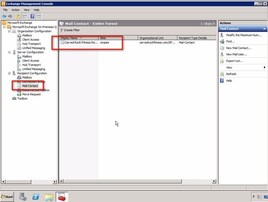Toggle the Show/Hide console tree toolbar icon
The height and width of the screenshot is (202, 268).
coord(25,16)
